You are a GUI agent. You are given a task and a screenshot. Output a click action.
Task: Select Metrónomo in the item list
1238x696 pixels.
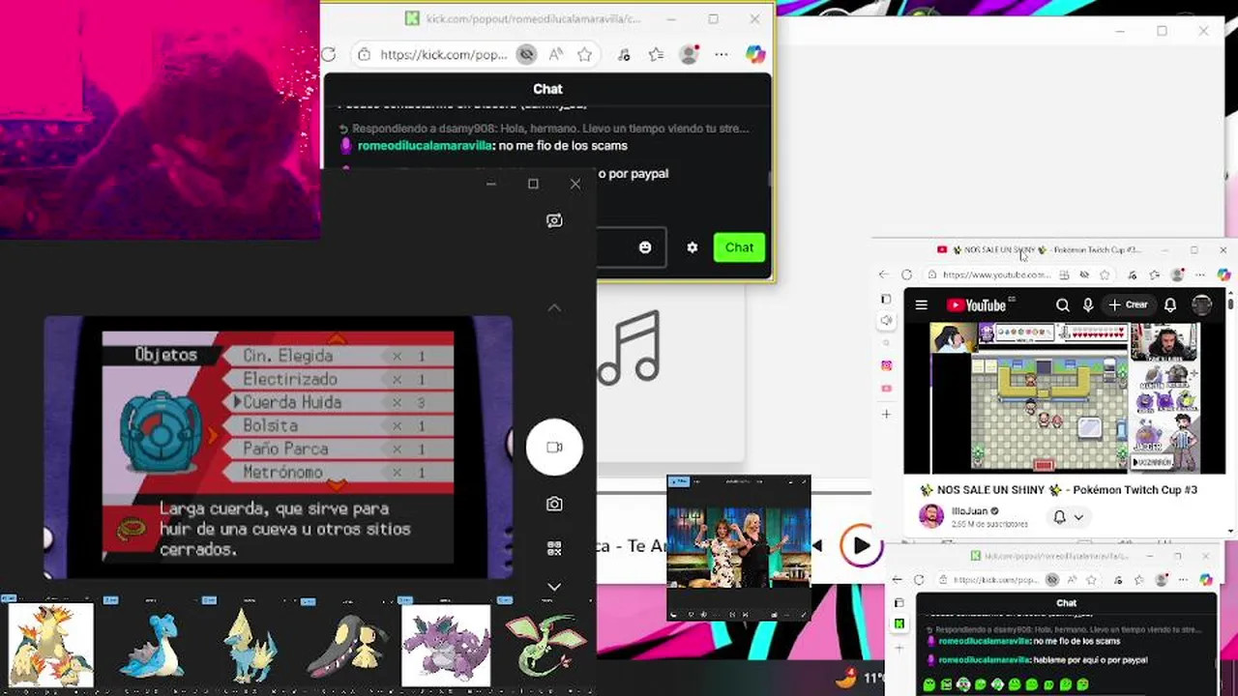pos(338,472)
